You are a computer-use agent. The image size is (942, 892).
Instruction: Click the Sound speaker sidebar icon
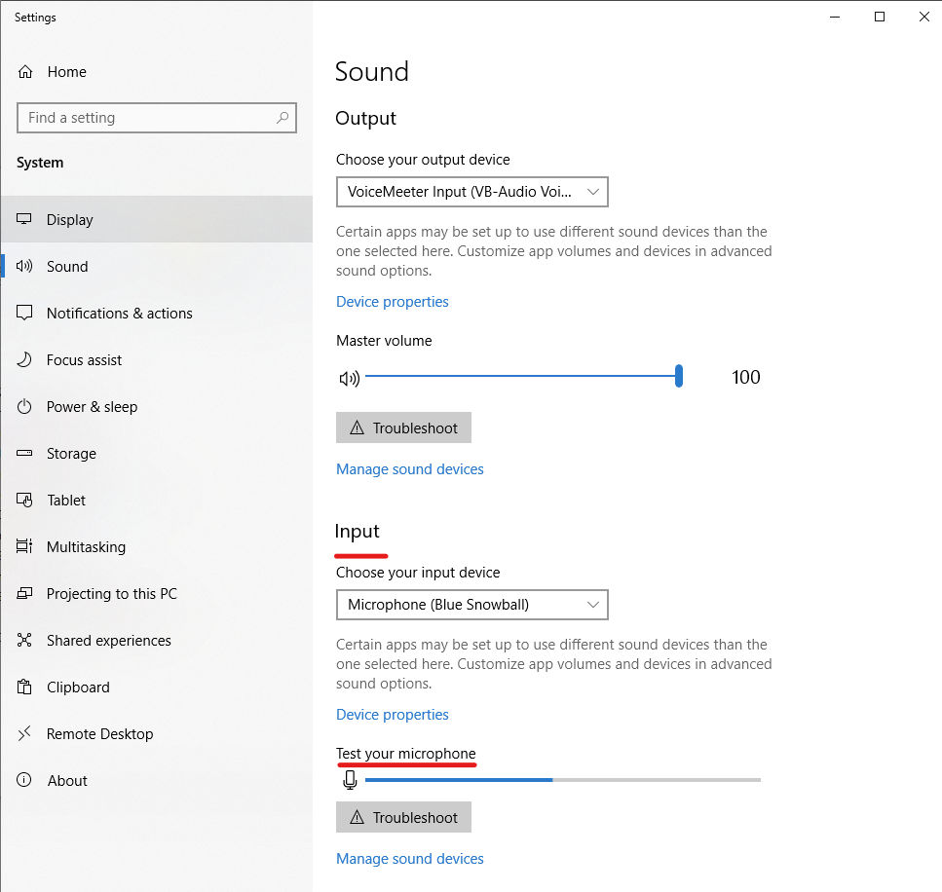(24, 266)
